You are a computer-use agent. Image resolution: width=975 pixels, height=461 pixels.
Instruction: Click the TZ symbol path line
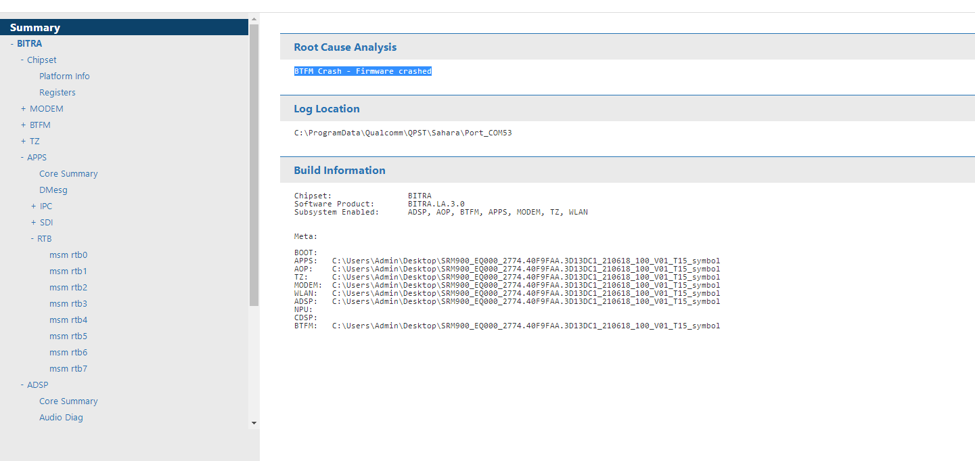click(x=507, y=277)
